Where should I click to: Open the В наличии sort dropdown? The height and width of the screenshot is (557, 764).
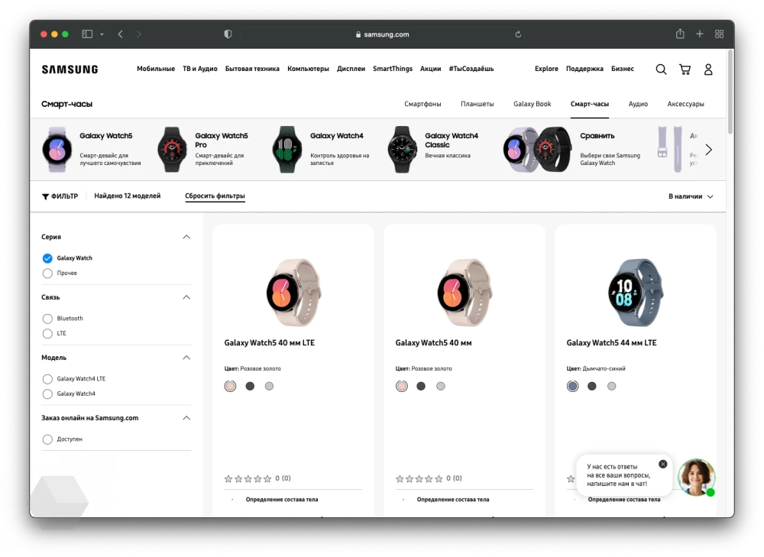click(x=690, y=196)
